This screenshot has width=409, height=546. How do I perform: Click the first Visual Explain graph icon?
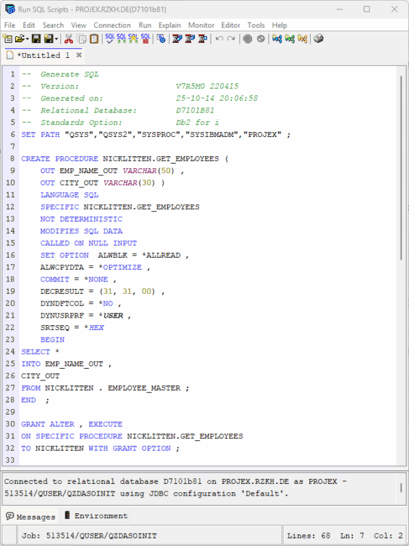click(277, 39)
